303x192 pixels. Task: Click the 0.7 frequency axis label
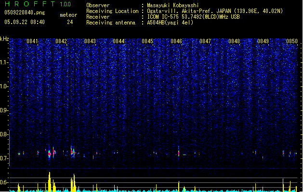point(4,158)
